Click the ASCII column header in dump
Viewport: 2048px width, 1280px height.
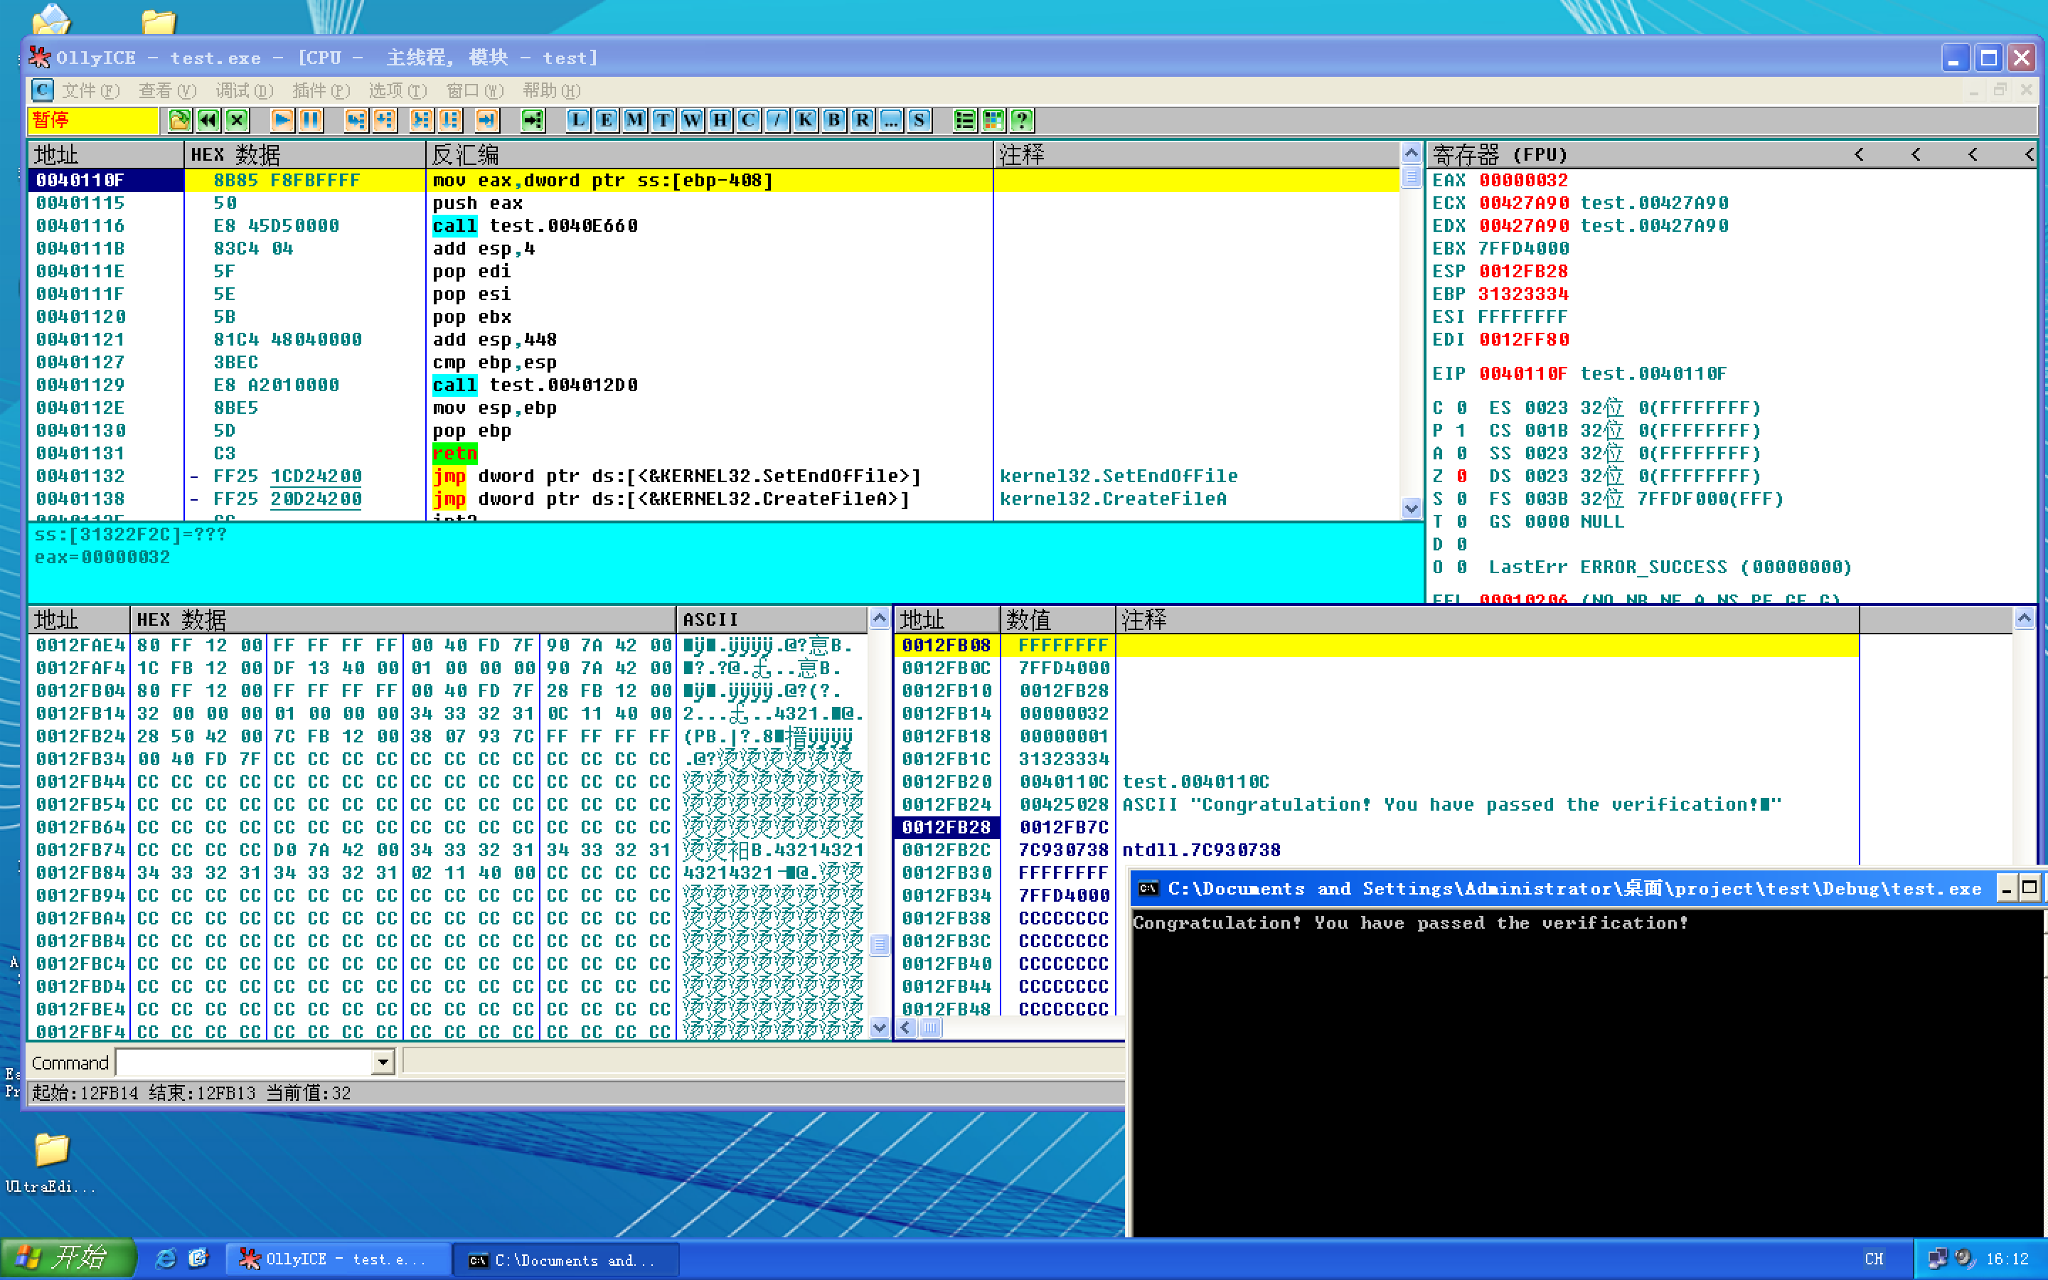pyautogui.click(x=772, y=619)
